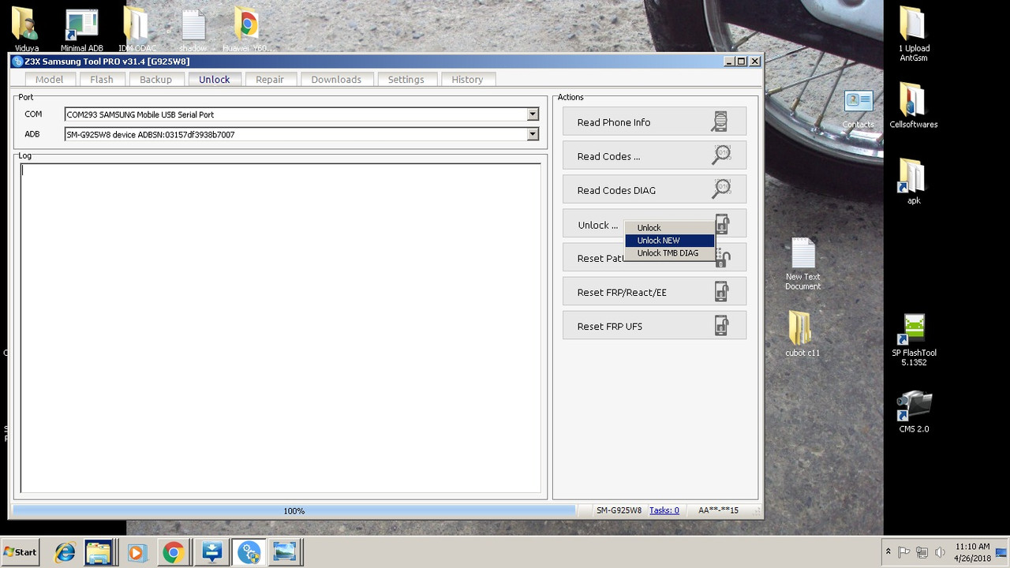
Task: Close the Z3X Samsung Tool PRO window
Action: coord(754,62)
